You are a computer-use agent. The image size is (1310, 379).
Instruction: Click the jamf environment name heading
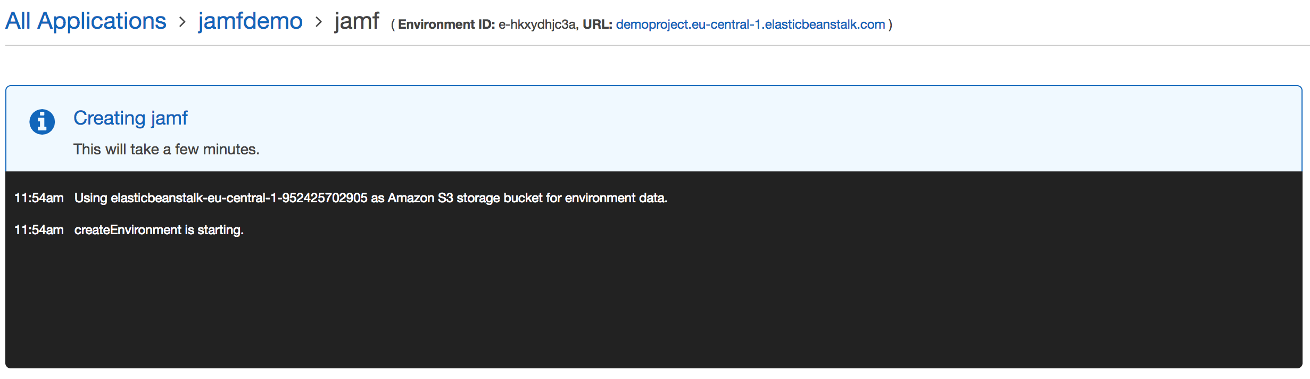tap(356, 21)
